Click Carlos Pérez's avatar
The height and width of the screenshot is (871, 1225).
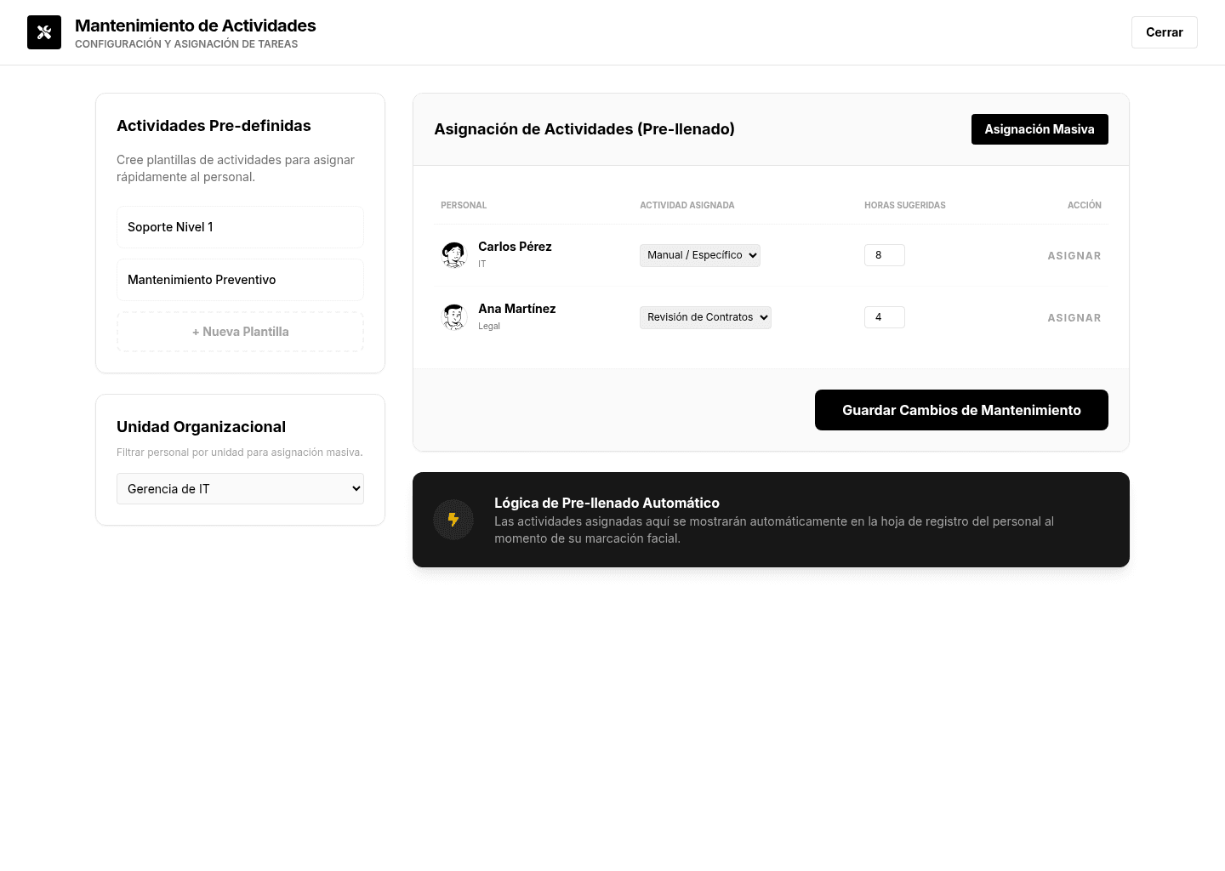point(454,255)
